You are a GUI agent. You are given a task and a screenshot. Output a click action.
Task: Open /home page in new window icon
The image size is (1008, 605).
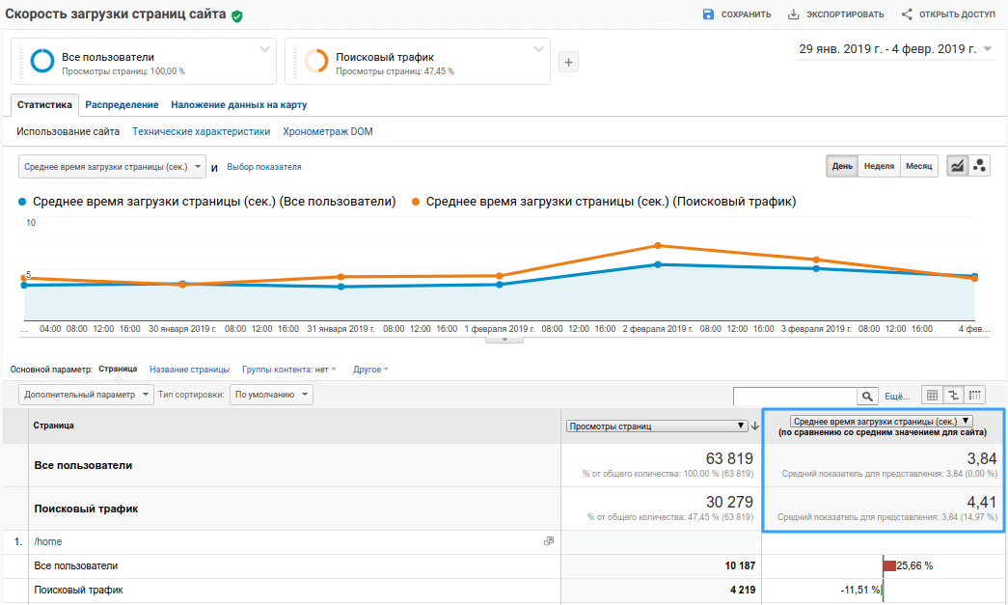tap(548, 541)
